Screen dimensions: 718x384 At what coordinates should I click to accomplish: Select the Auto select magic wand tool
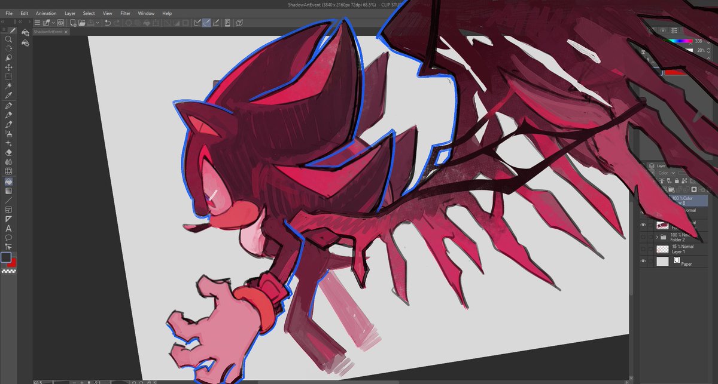8,86
